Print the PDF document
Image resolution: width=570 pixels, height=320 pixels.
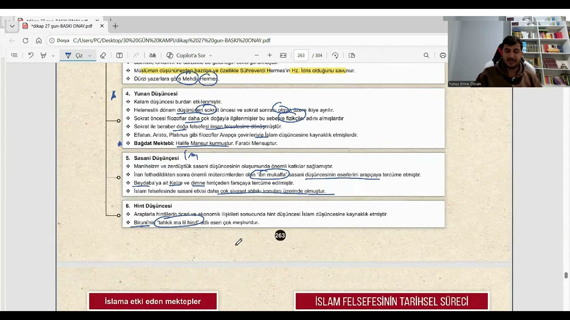tap(443, 56)
